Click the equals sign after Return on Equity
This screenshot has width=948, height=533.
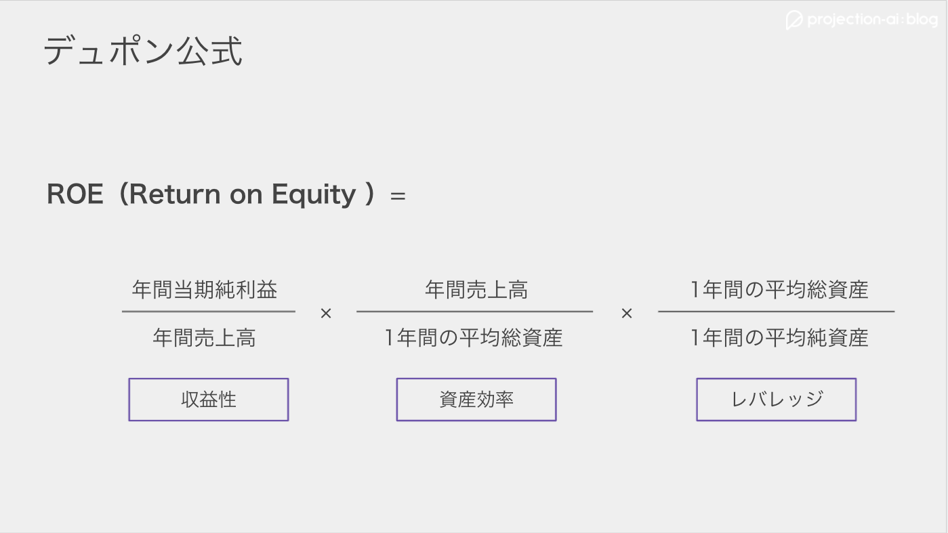[398, 196]
